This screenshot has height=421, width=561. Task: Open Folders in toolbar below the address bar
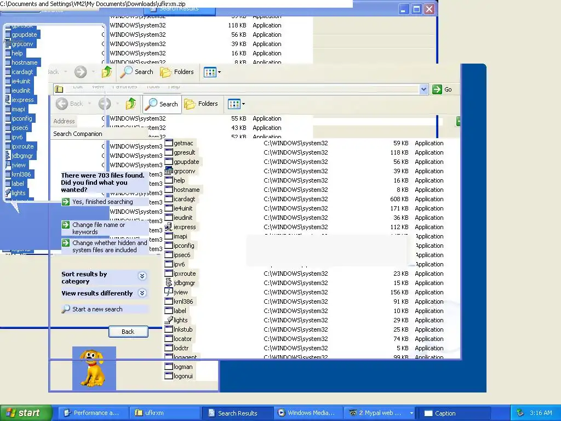coord(201,104)
